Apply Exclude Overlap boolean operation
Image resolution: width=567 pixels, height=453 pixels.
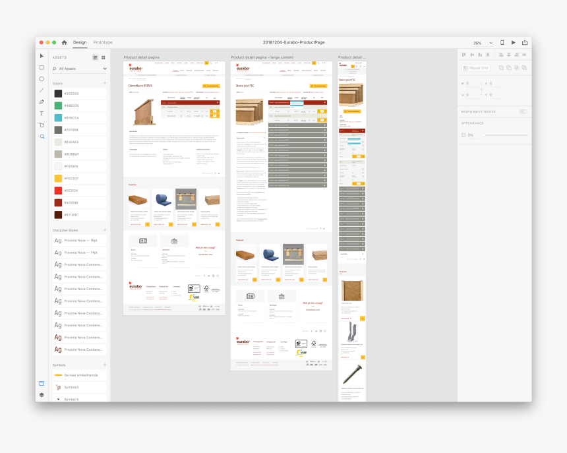coord(524,68)
